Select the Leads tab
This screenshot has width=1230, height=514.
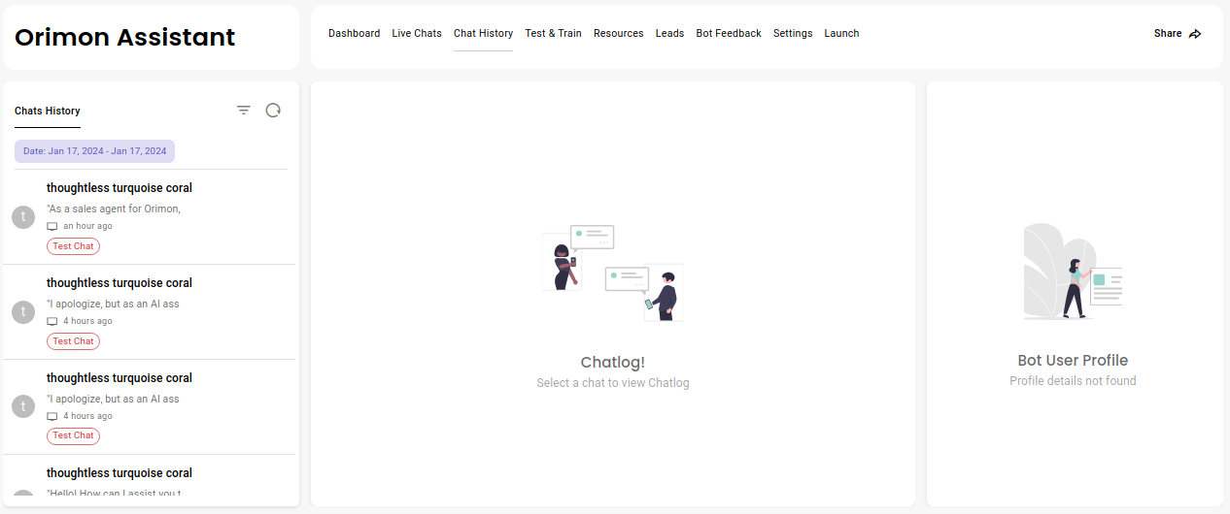(x=669, y=34)
